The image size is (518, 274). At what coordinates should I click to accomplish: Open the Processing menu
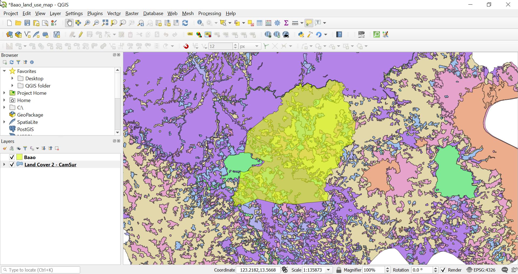point(210,13)
